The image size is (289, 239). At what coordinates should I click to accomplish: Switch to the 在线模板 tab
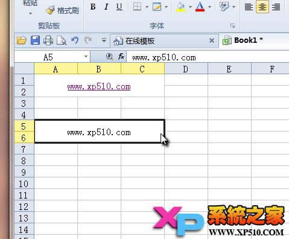click(140, 41)
